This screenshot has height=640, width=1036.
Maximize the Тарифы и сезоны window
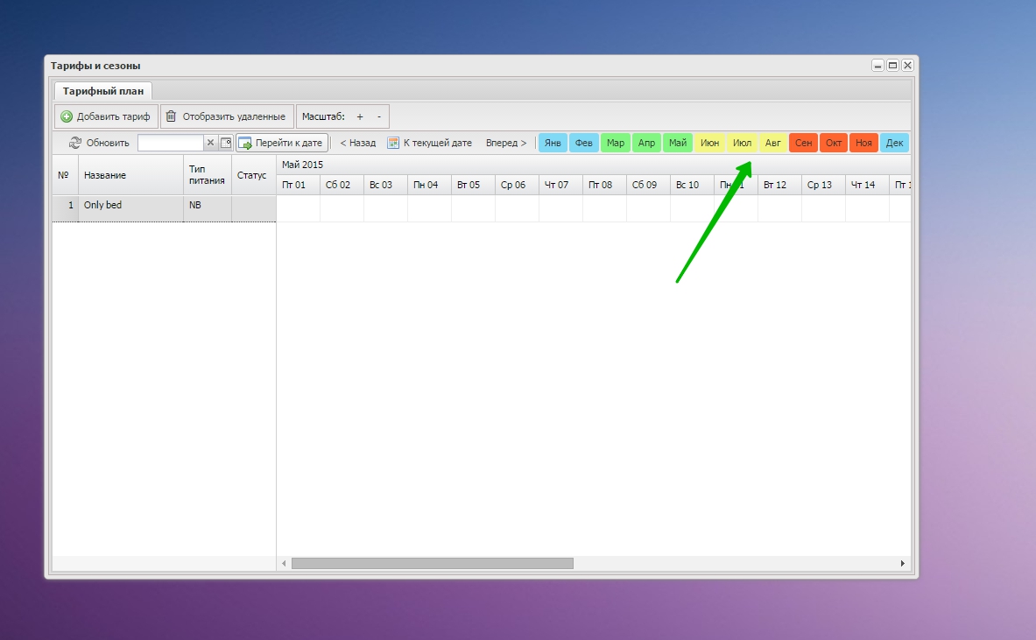[892, 66]
